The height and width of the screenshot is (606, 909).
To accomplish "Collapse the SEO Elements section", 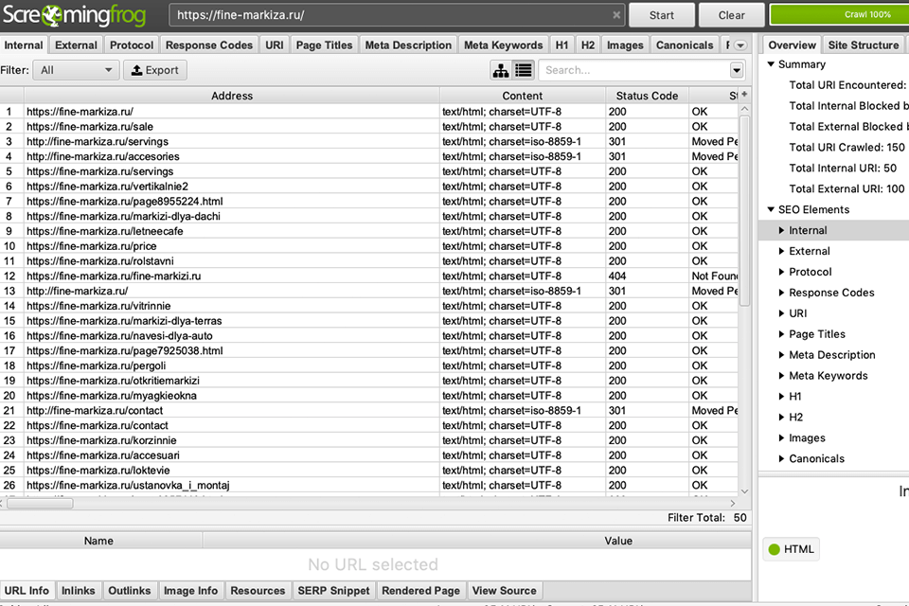I will [771, 209].
